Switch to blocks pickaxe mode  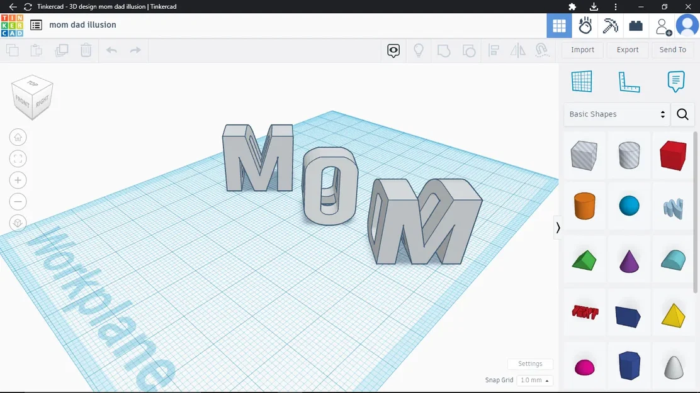click(x=610, y=25)
